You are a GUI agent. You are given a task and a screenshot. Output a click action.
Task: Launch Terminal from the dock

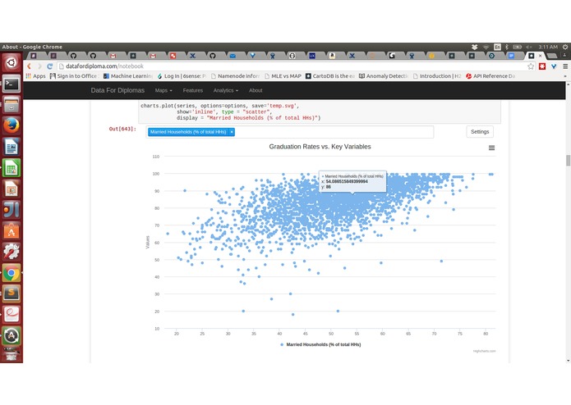(12, 84)
